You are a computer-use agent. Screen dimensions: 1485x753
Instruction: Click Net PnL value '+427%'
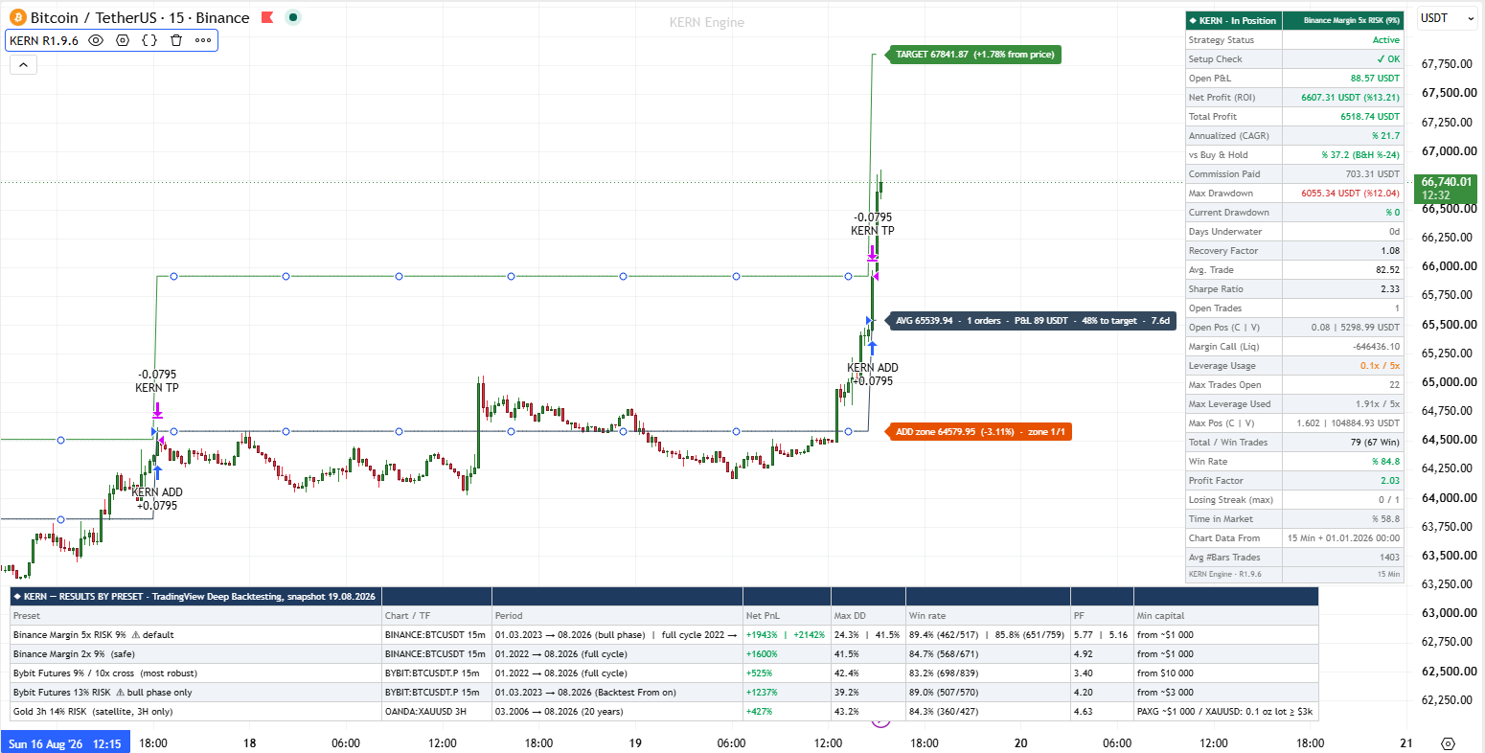point(760,712)
